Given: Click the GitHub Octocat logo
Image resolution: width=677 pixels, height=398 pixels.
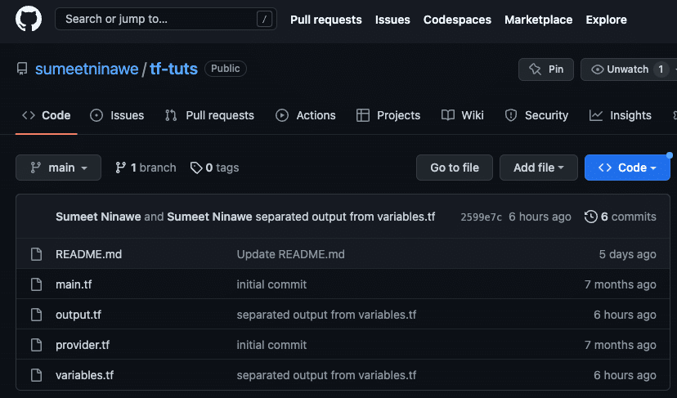Looking at the screenshot, I should (x=29, y=19).
